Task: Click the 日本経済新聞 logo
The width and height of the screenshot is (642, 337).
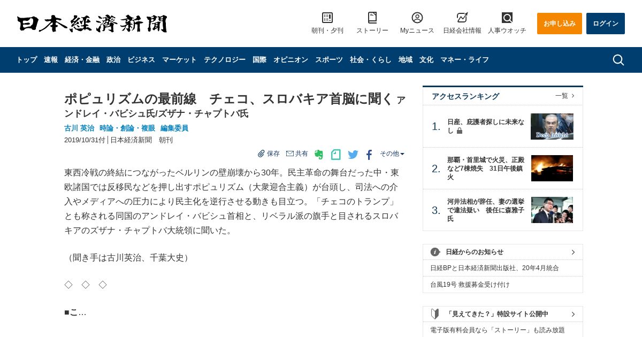Action: coord(92,24)
